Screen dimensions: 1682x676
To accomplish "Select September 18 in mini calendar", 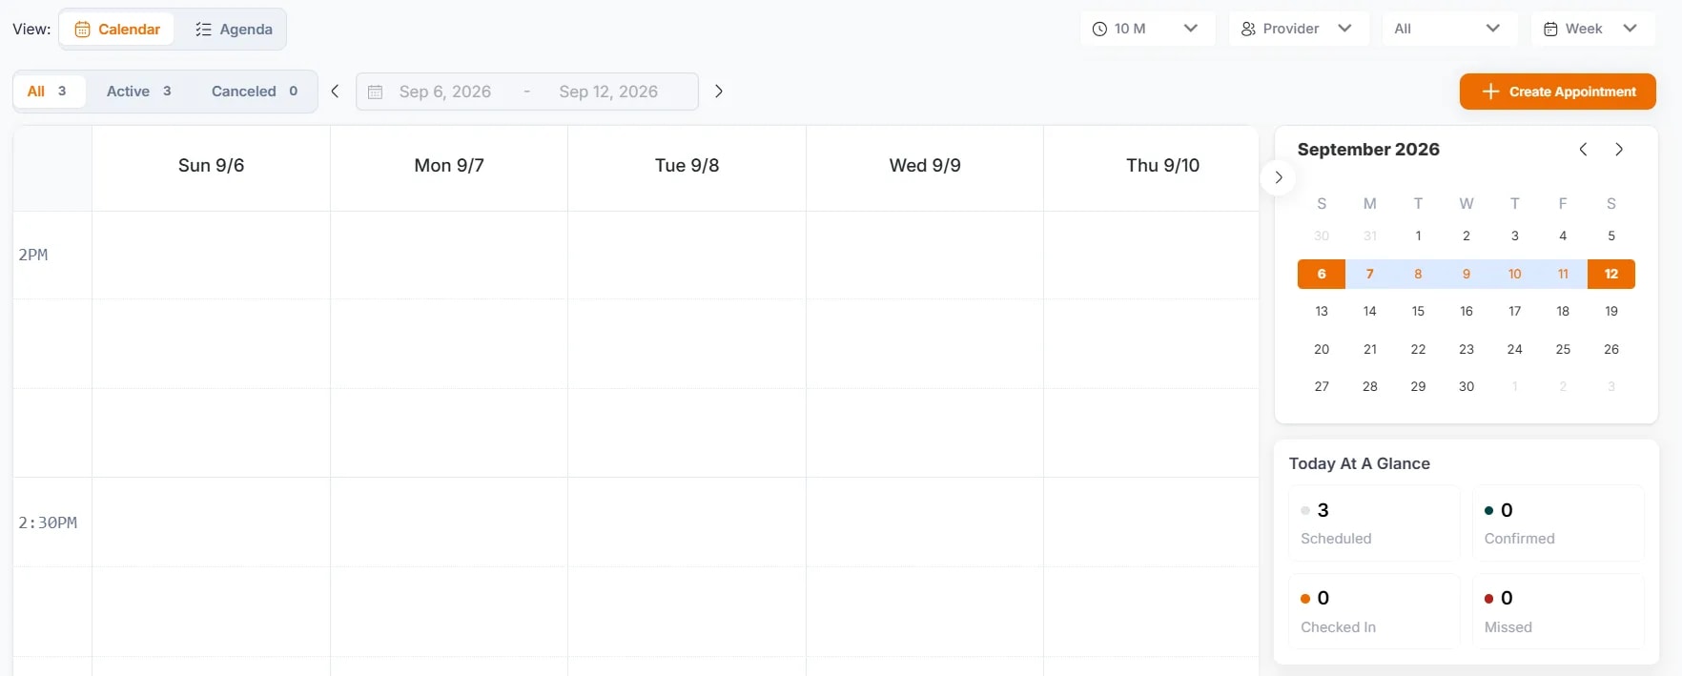I will pos(1563,311).
